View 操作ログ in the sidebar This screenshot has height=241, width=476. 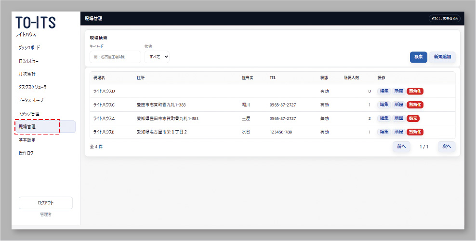coord(26,153)
